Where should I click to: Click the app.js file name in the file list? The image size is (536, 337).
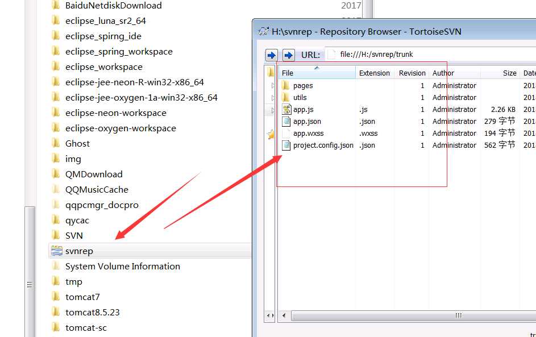click(303, 109)
